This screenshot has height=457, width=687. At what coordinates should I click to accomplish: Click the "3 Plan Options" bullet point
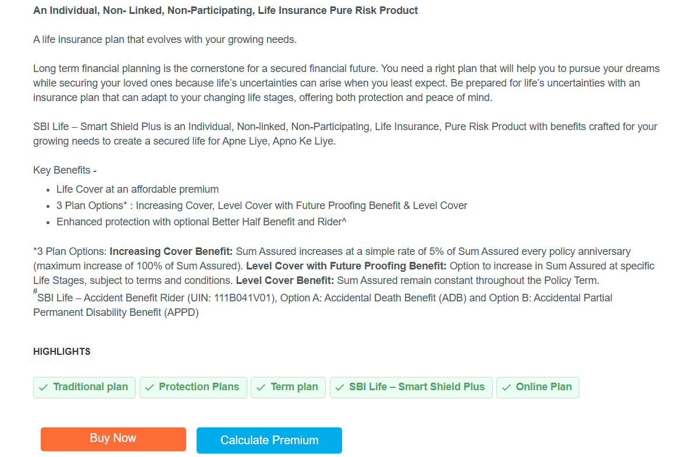point(262,206)
